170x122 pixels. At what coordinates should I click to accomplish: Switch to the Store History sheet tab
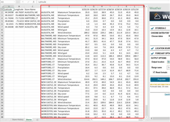click(x=18, y=120)
